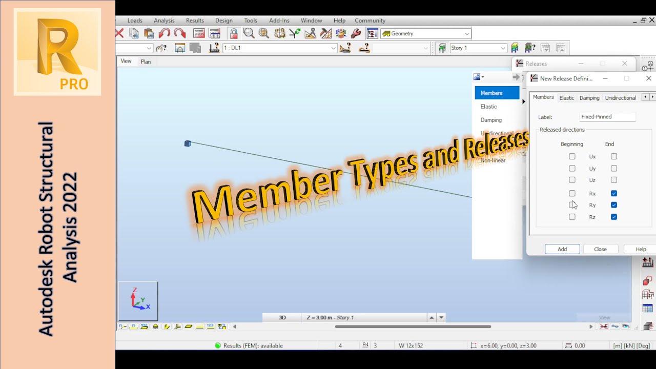This screenshot has width=656, height=369.
Task: Click the load definition icon before DL1
Action: point(215,48)
